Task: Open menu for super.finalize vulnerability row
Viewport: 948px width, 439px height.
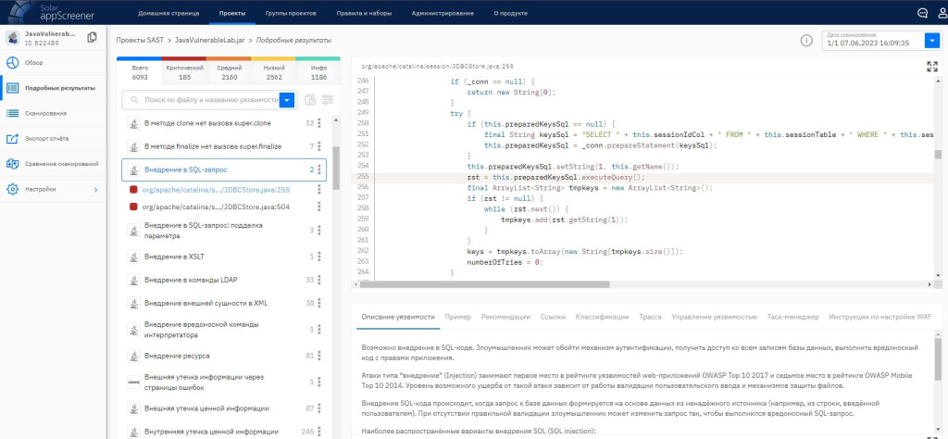Action: tap(319, 147)
